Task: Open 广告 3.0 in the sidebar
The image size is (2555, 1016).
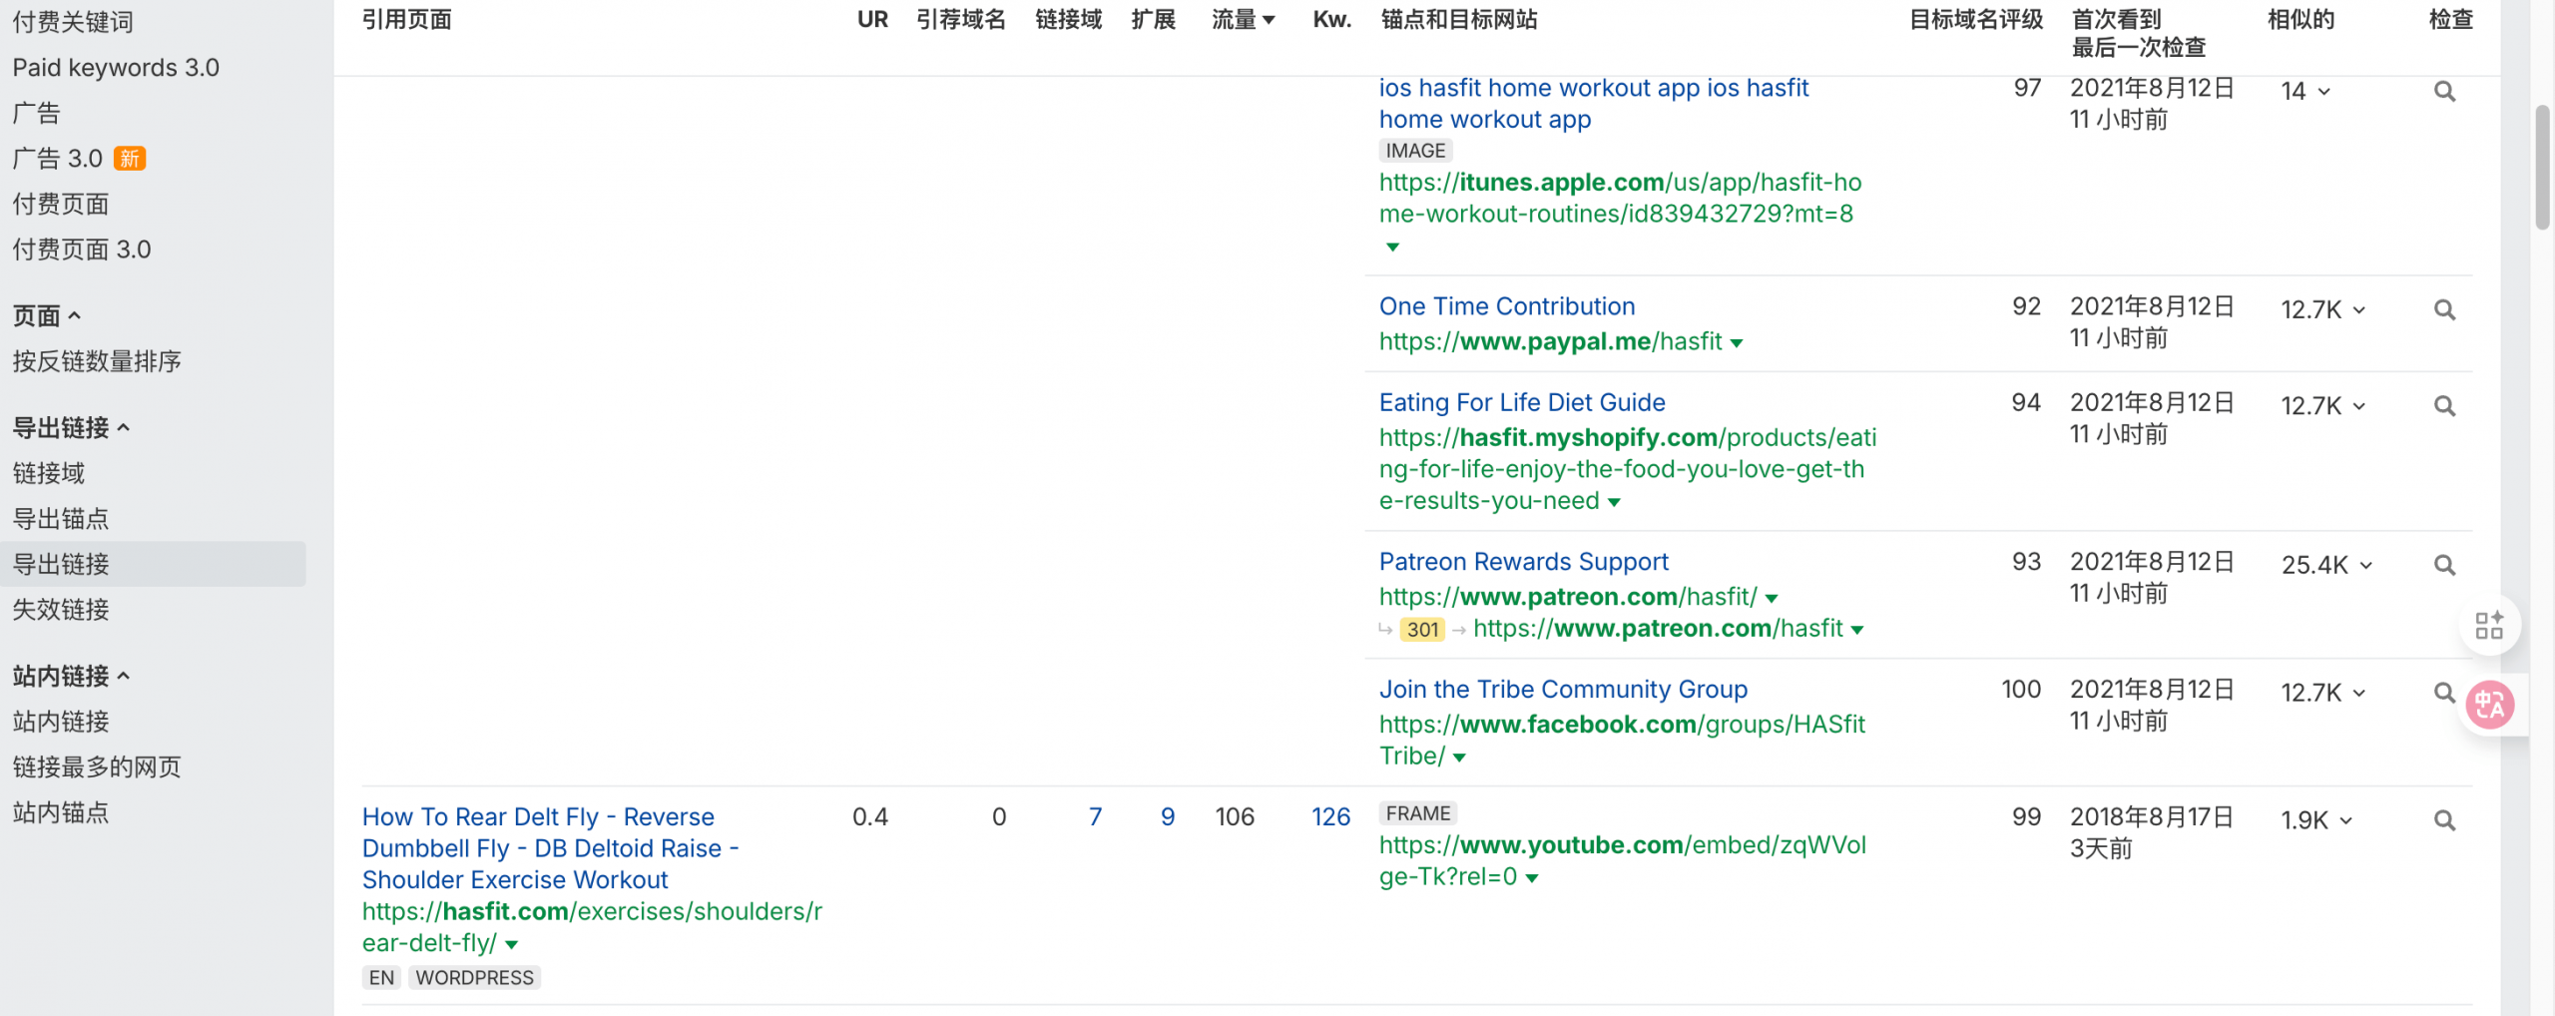Action: click(58, 159)
